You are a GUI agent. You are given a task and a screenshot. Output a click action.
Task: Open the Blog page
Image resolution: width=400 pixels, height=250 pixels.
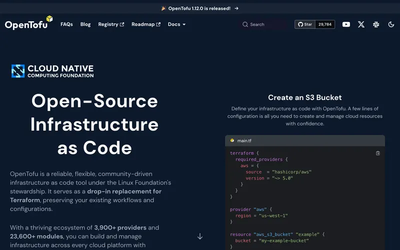[x=85, y=24]
